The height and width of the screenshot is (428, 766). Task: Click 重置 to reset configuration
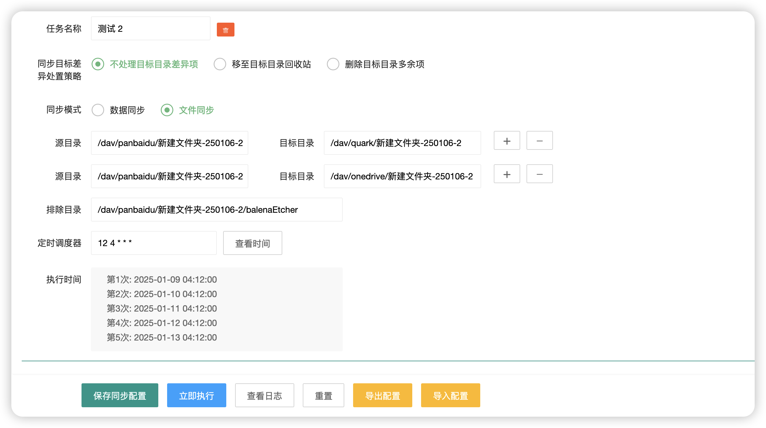[324, 395]
